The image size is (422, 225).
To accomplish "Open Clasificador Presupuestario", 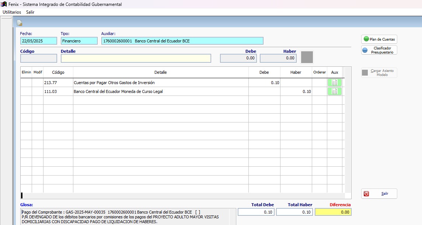I will [x=379, y=50].
